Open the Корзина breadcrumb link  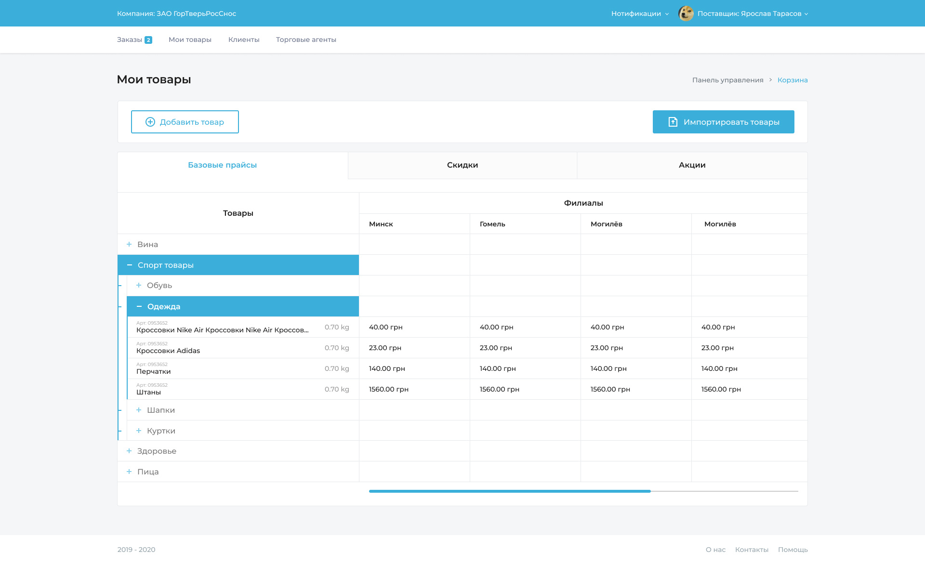point(793,80)
